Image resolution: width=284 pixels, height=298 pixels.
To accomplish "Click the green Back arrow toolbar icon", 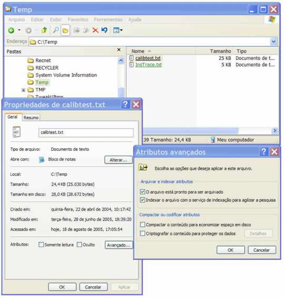I will tap(12, 30).
